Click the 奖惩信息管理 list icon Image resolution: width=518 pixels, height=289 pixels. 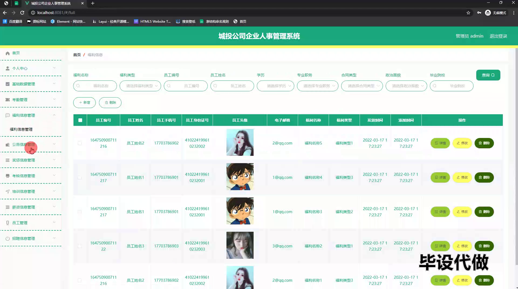(x=8, y=160)
